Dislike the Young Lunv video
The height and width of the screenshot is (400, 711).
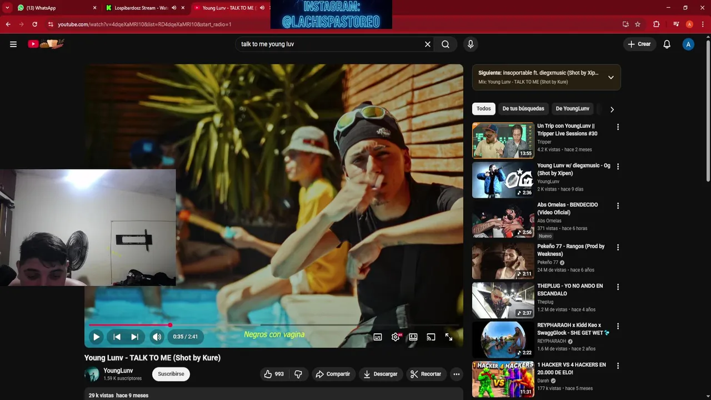(x=298, y=374)
